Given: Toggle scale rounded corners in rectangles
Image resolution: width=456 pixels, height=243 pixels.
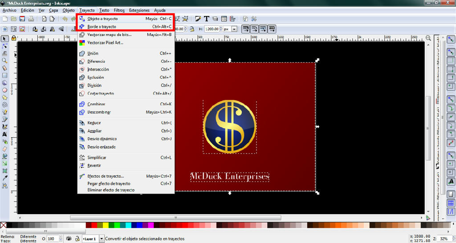Looking at the screenshot, I should [254, 29].
